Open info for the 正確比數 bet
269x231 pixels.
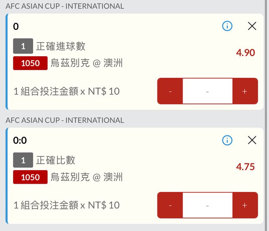click(227, 140)
